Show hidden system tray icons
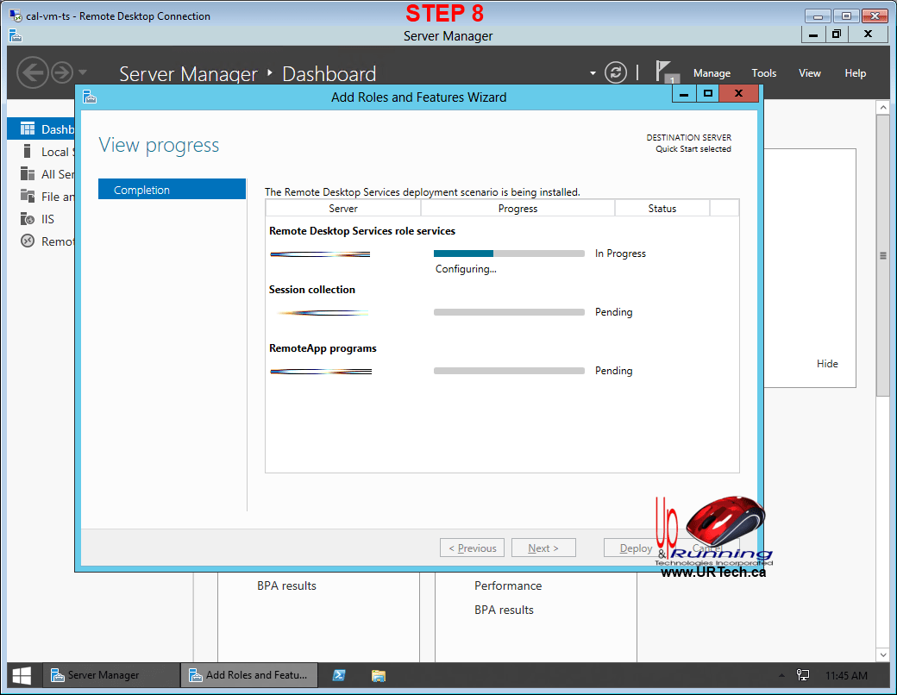The height and width of the screenshot is (695, 897). 781,675
